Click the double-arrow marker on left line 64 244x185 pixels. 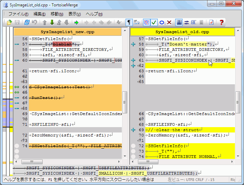click(17, 87)
